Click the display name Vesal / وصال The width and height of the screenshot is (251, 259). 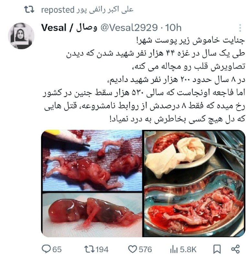pos(69,28)
